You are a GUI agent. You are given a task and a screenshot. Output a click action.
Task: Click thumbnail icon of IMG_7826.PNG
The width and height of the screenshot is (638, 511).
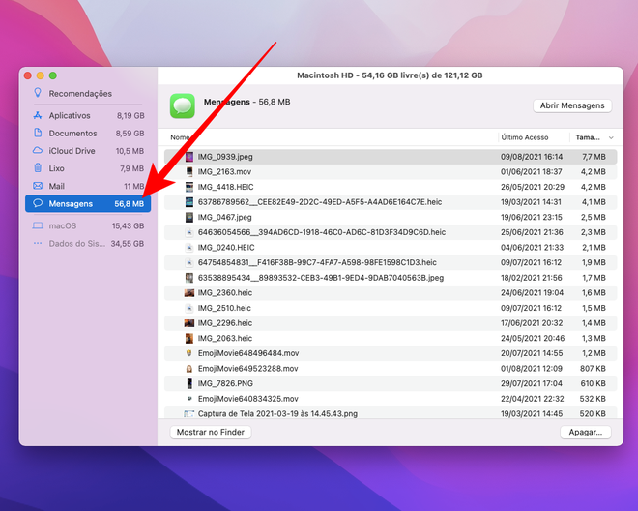pos(189,383)
